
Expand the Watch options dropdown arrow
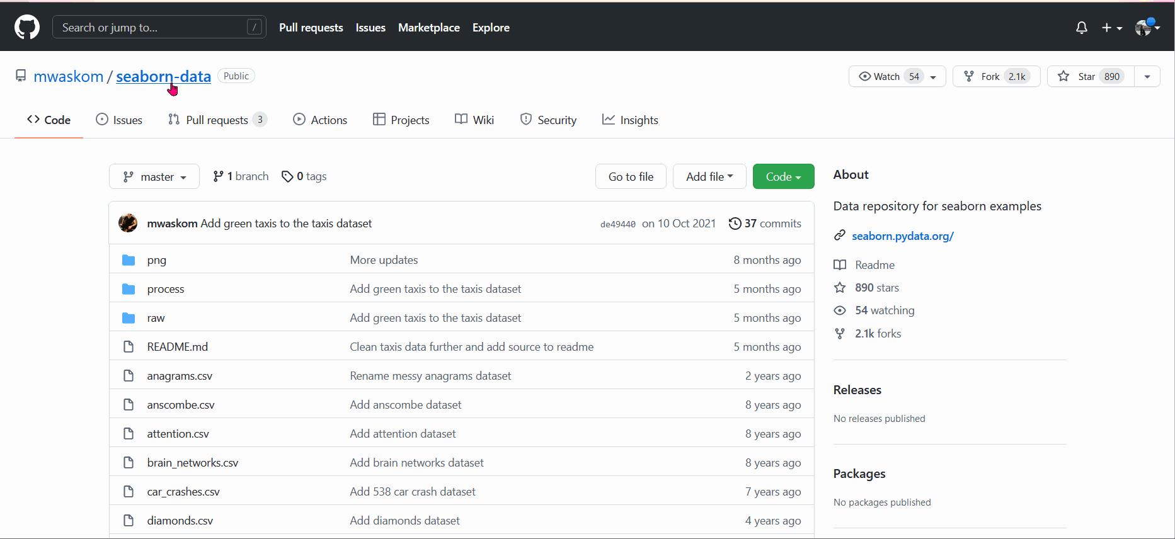(934, 77)
